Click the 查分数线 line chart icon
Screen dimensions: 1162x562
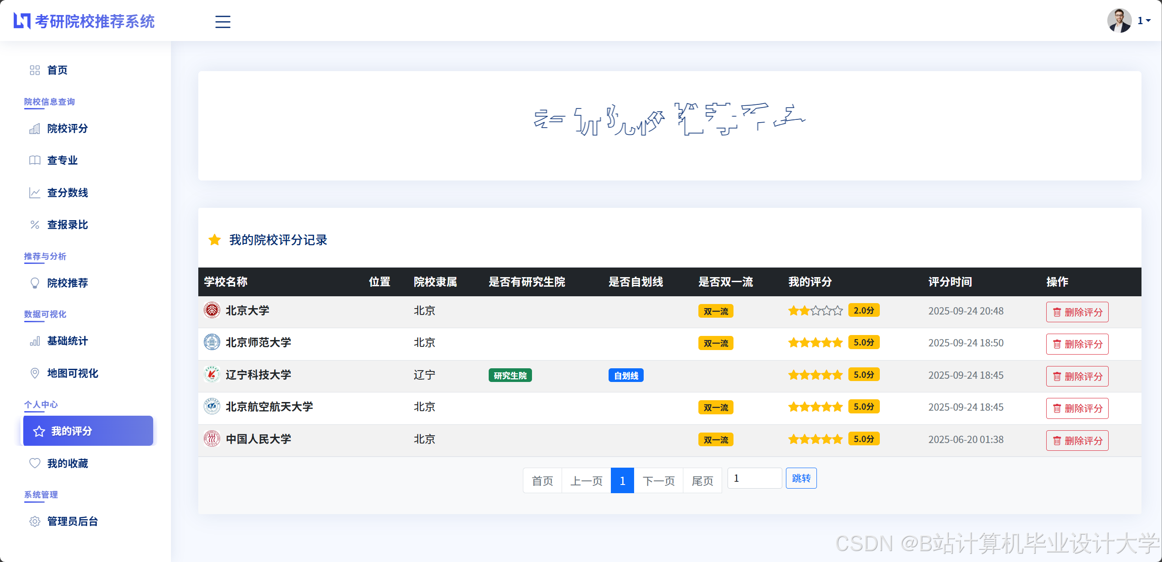(x=35, y=193)
